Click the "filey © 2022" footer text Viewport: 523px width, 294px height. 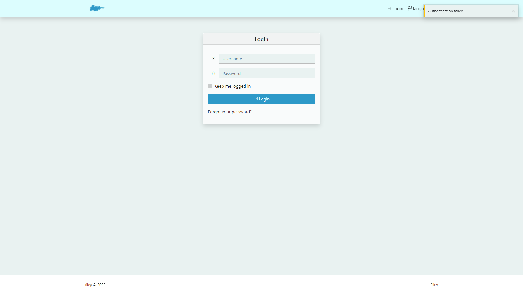[95, 285]
